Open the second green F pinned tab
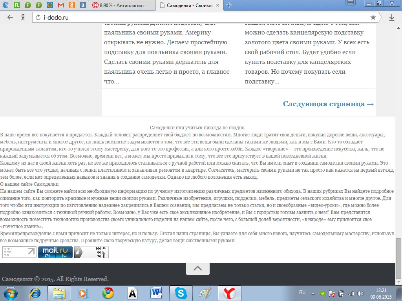 pos(39,5)
